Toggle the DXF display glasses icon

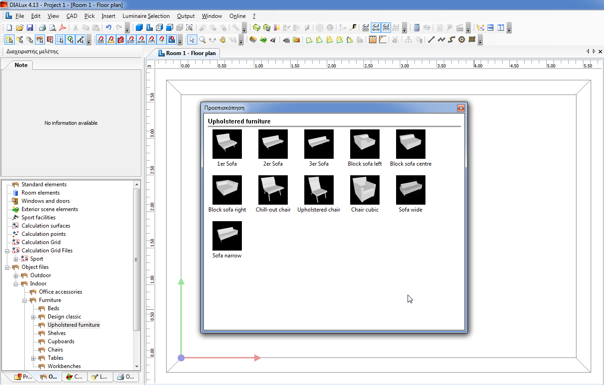pos(396,28)
